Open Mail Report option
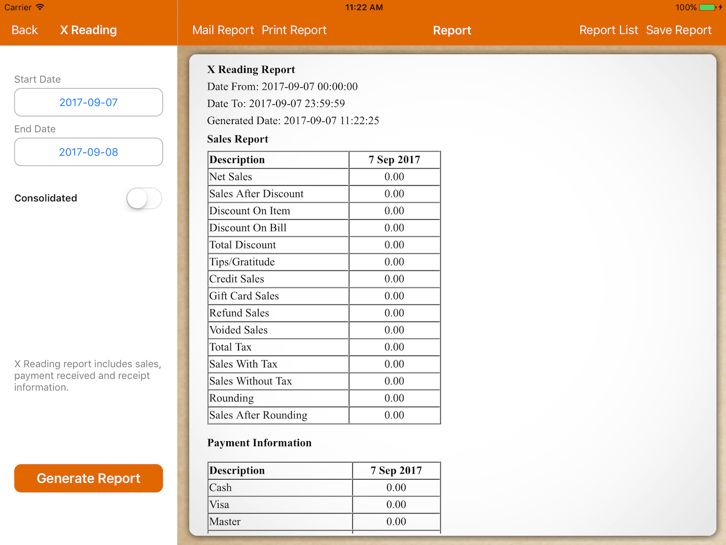Screen dimensions: 726x545 tap(223, 30)
